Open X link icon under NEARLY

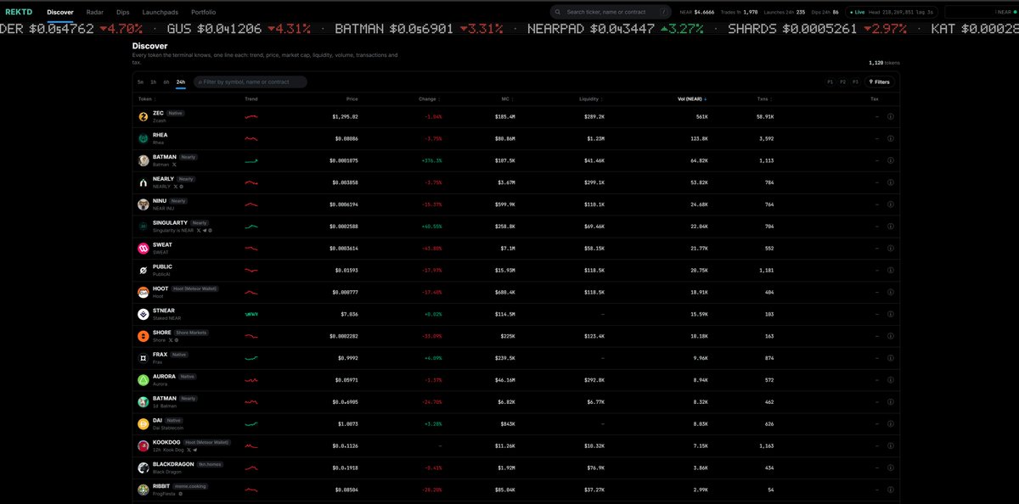pos(175,186)
